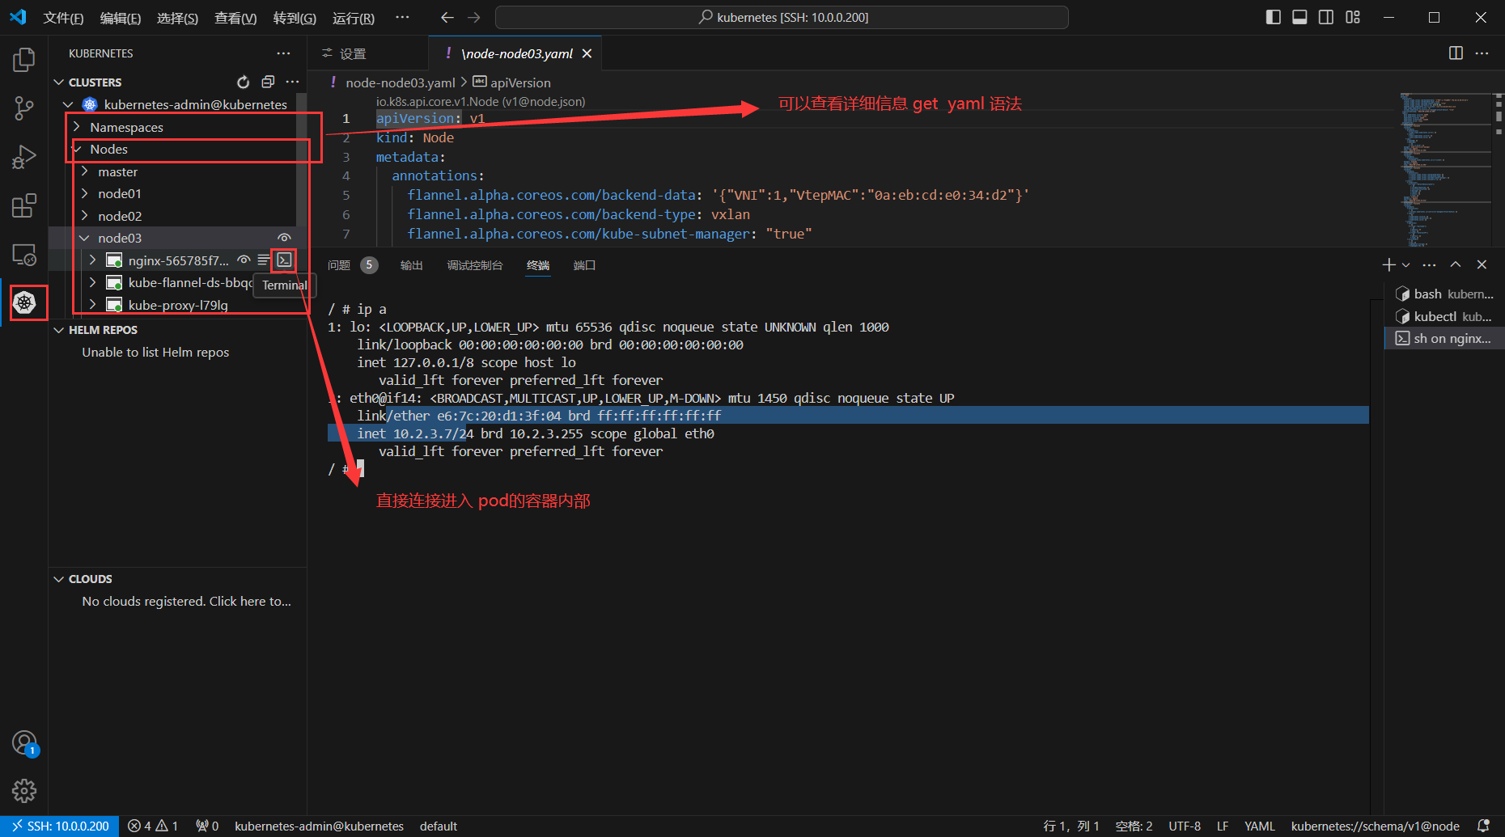Image resolution: width=1505 pixels, height=837 pixels.
Task: Open Extensions view
Action: click(x=24, y=205)
